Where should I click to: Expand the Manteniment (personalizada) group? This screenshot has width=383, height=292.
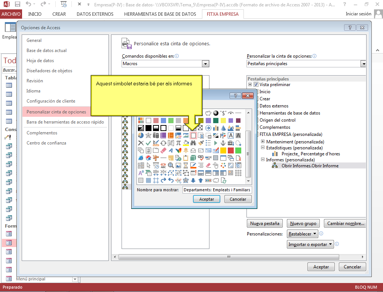[263, 142]
